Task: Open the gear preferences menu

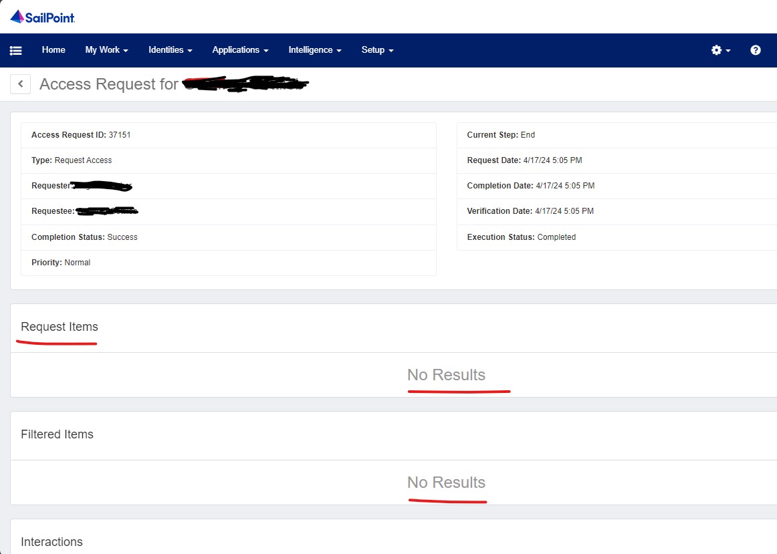Action: pos(721,50)
